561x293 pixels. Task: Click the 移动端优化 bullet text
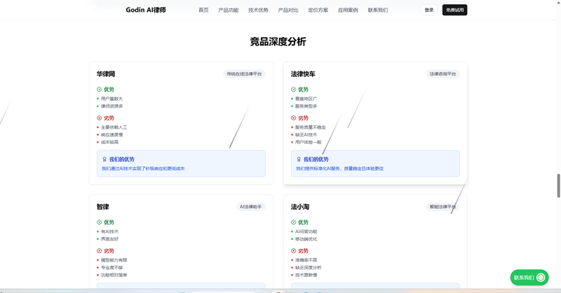(x=306, y=238)
